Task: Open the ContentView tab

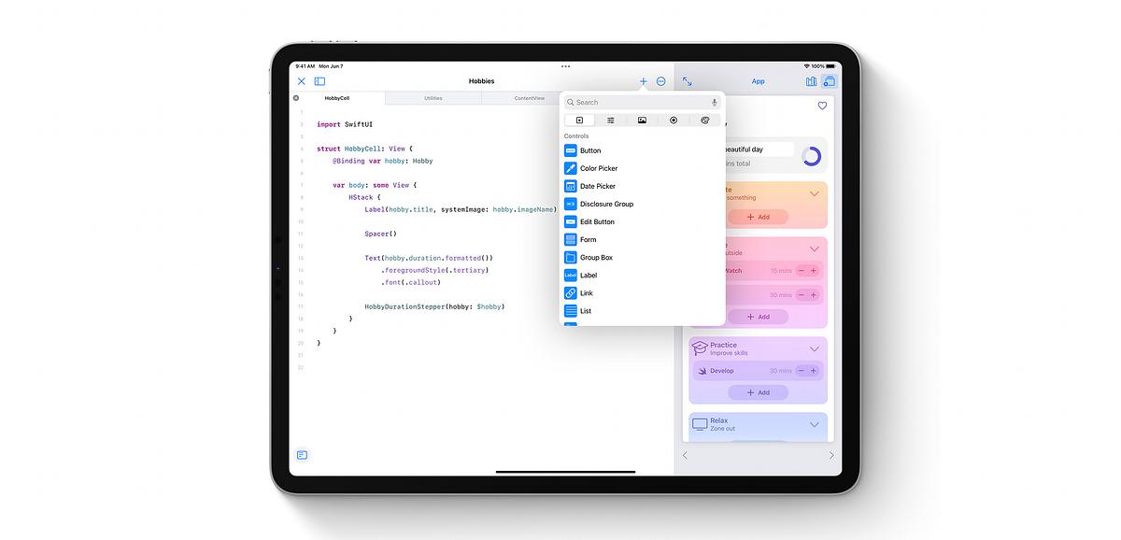Action: [x=531, y=97]
